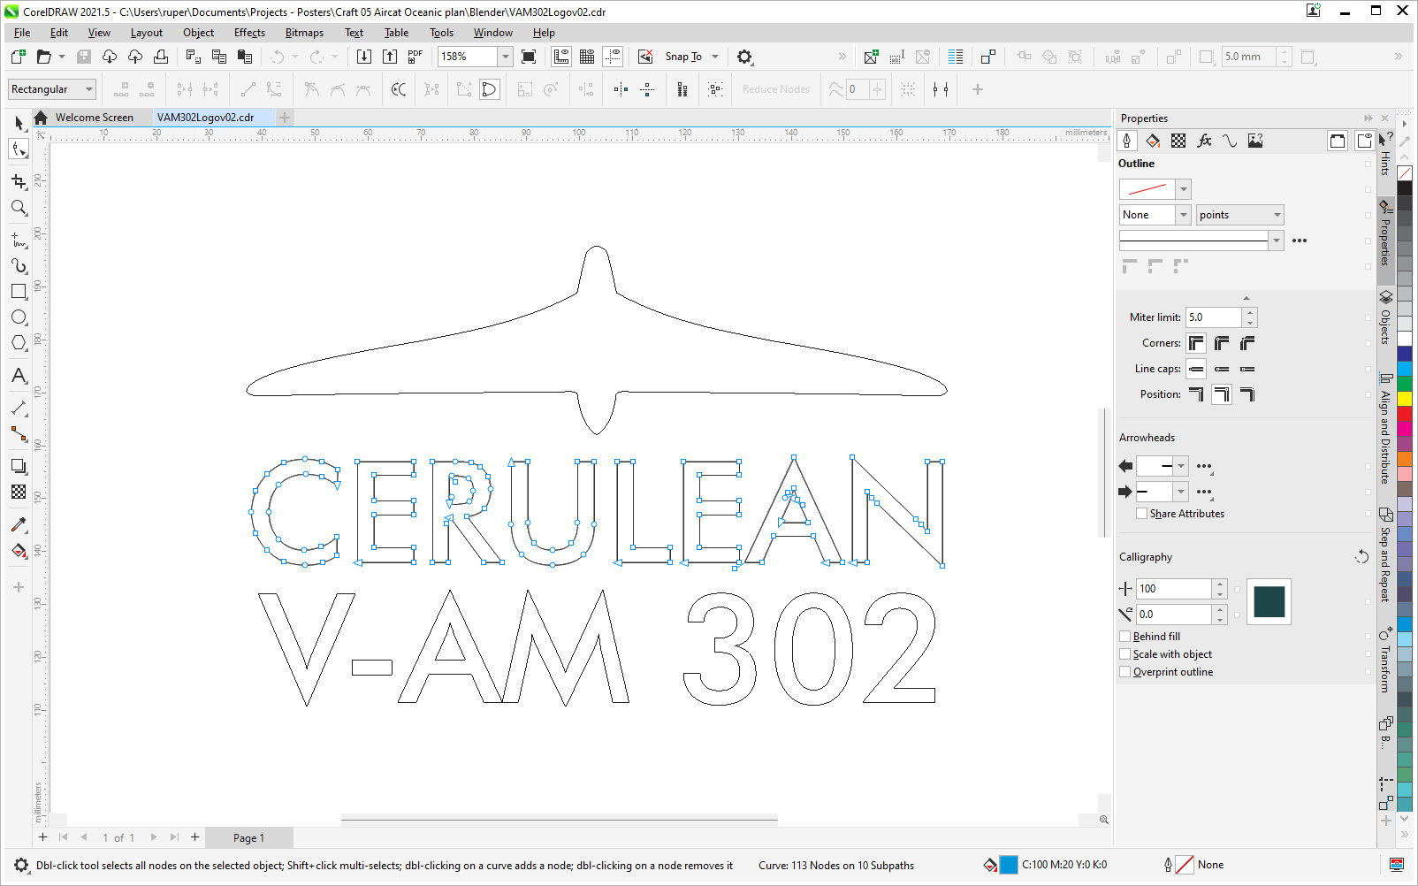
Task: Click Page 1 tab at bottom
Action: 248,838
